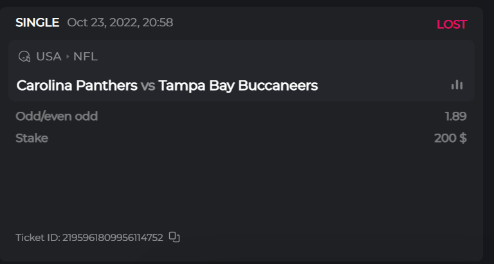Click the Odd/even odd market label

pyautogui.click(x=57, y=116)
